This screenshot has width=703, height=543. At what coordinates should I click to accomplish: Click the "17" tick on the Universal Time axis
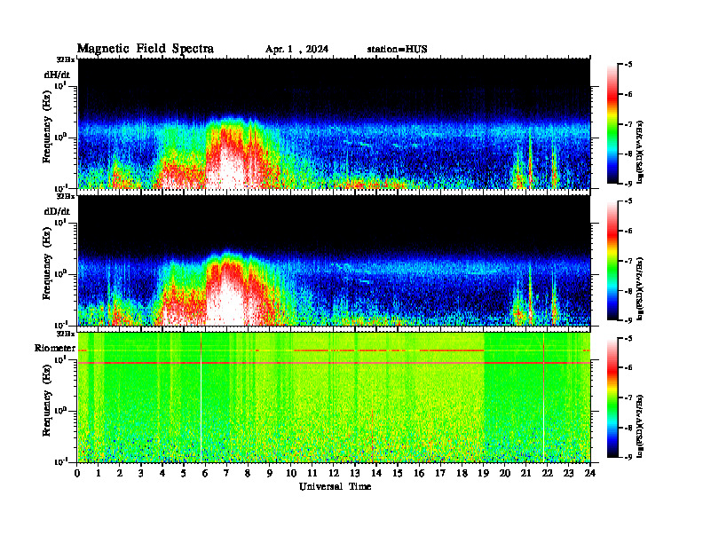[440, 473]
